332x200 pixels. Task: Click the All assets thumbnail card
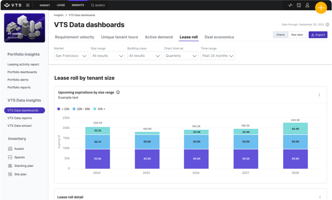24,28
